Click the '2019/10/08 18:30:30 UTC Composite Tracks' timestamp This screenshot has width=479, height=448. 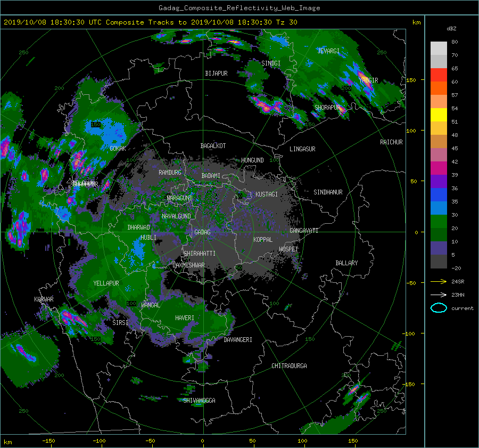(88, 22)
